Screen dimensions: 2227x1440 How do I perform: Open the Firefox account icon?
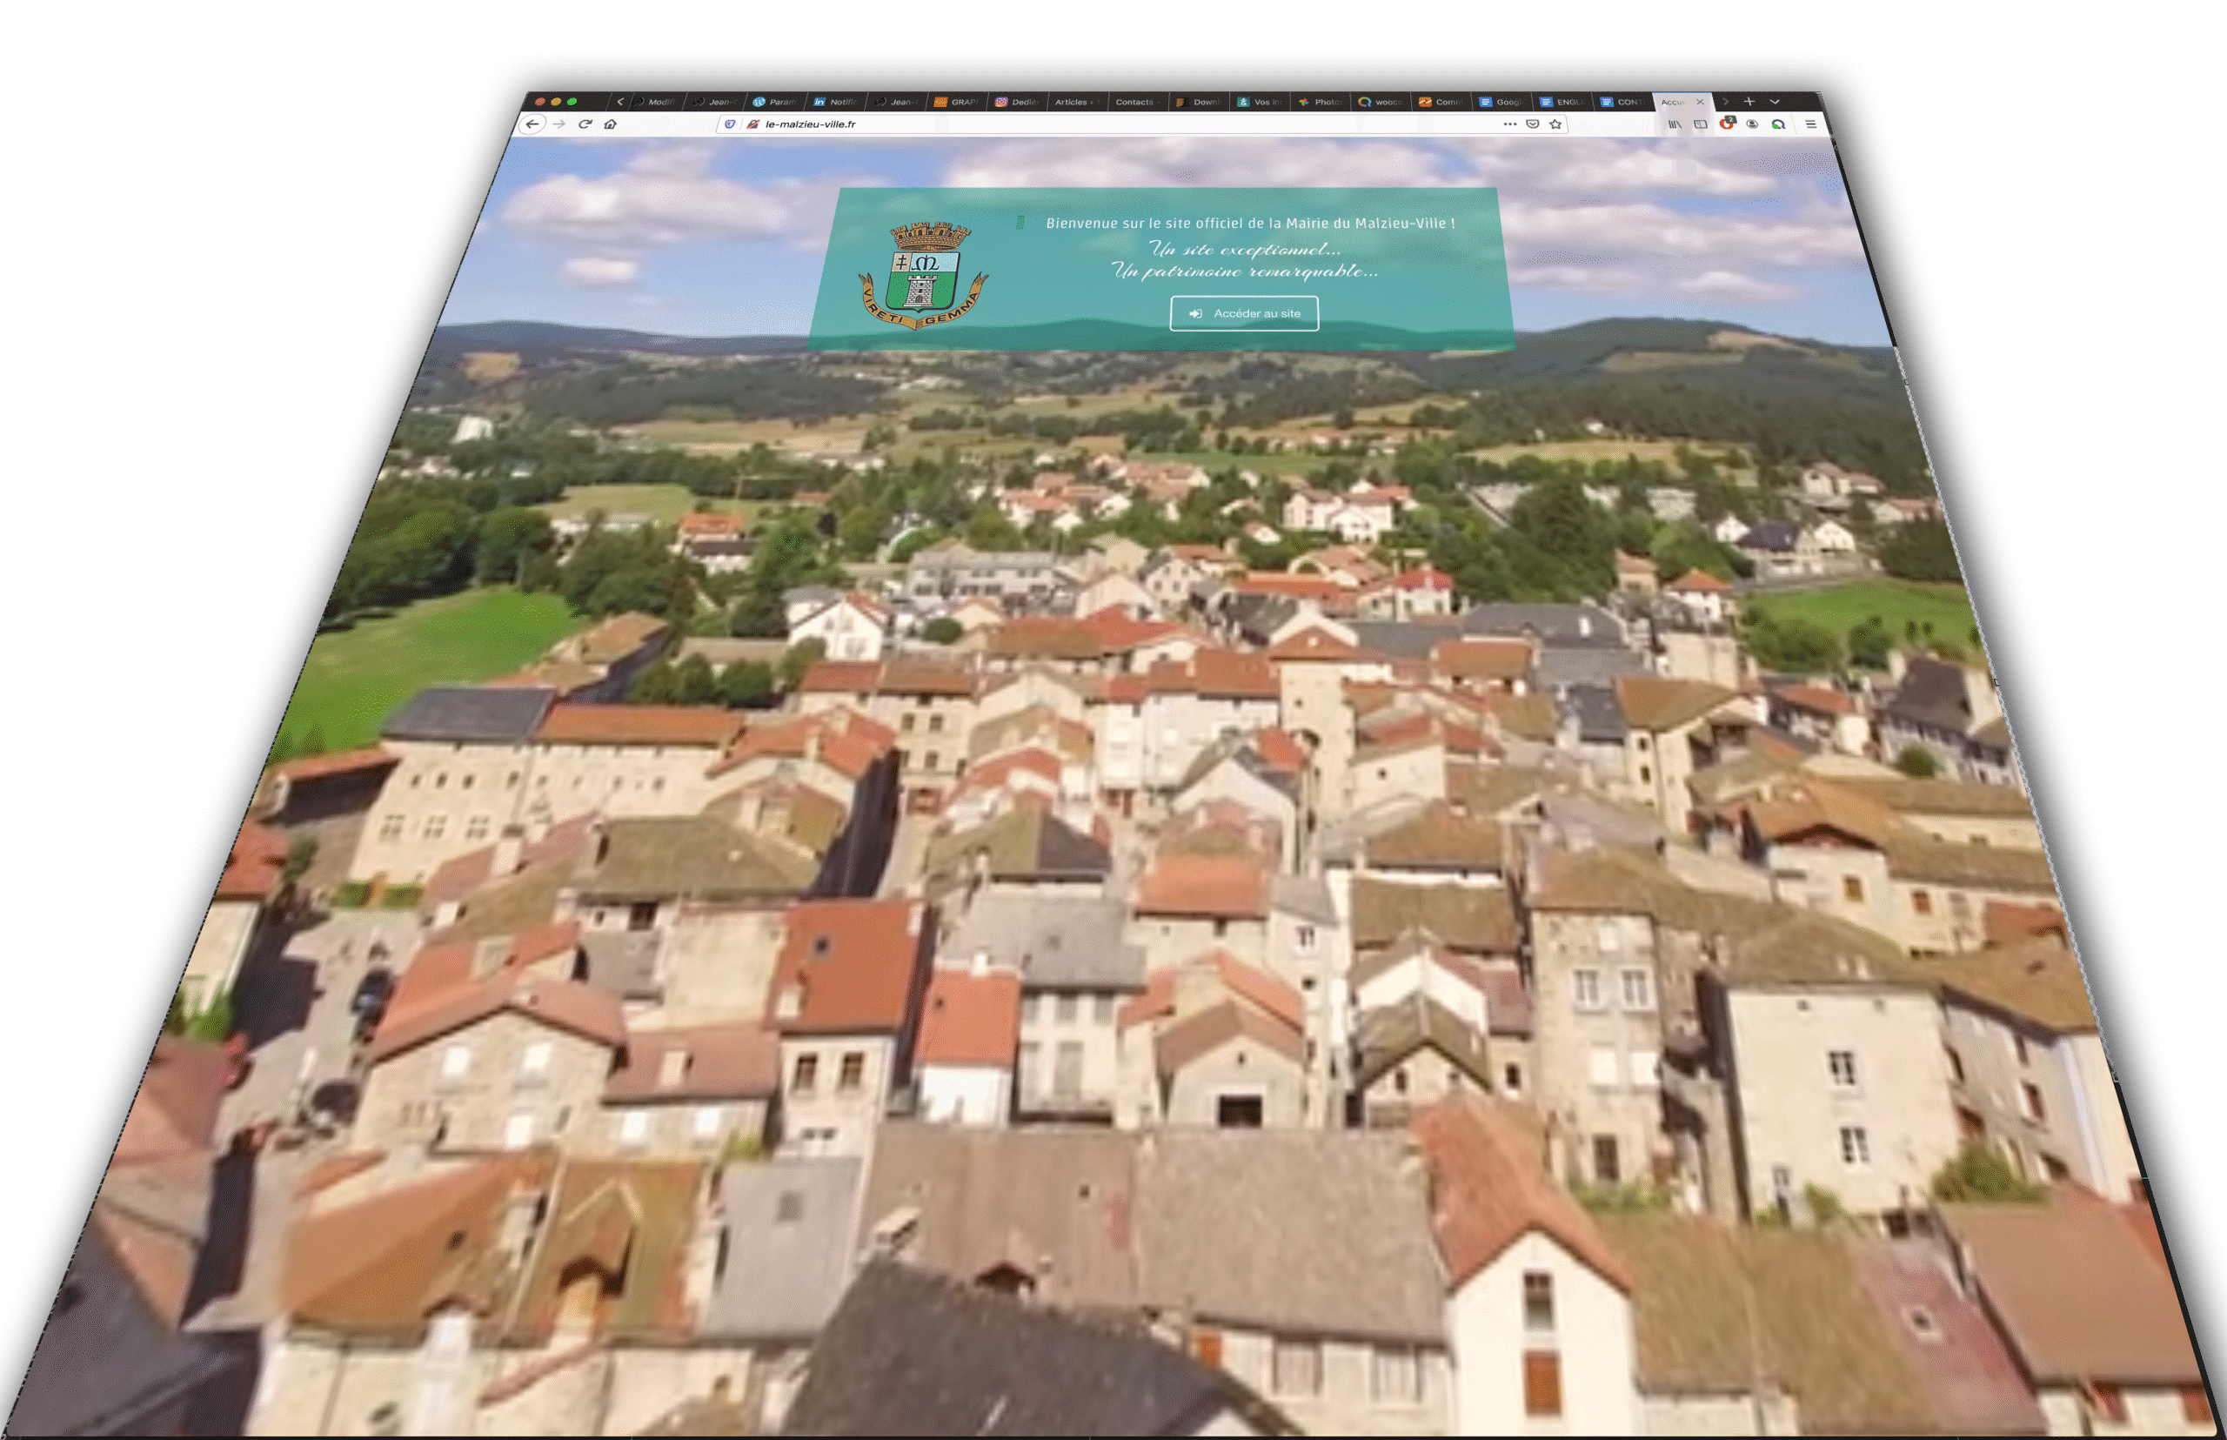point(1752,124)
